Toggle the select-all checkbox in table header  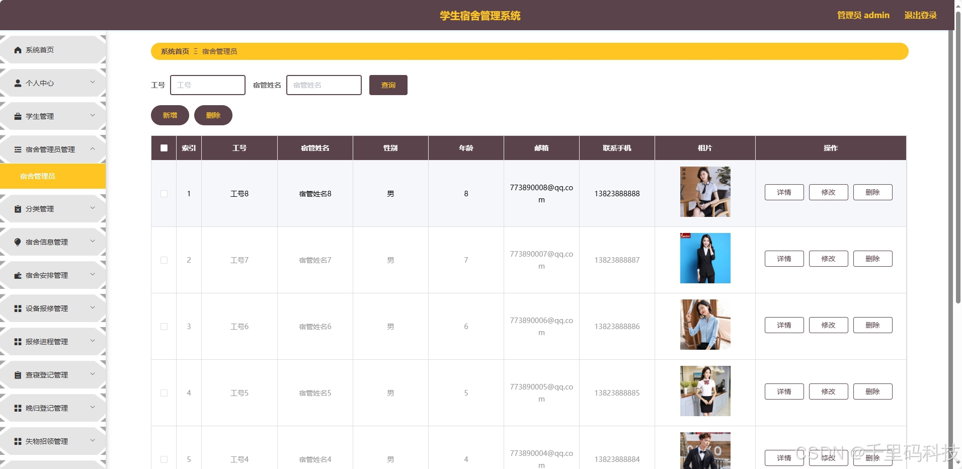(x=164, y=148)
